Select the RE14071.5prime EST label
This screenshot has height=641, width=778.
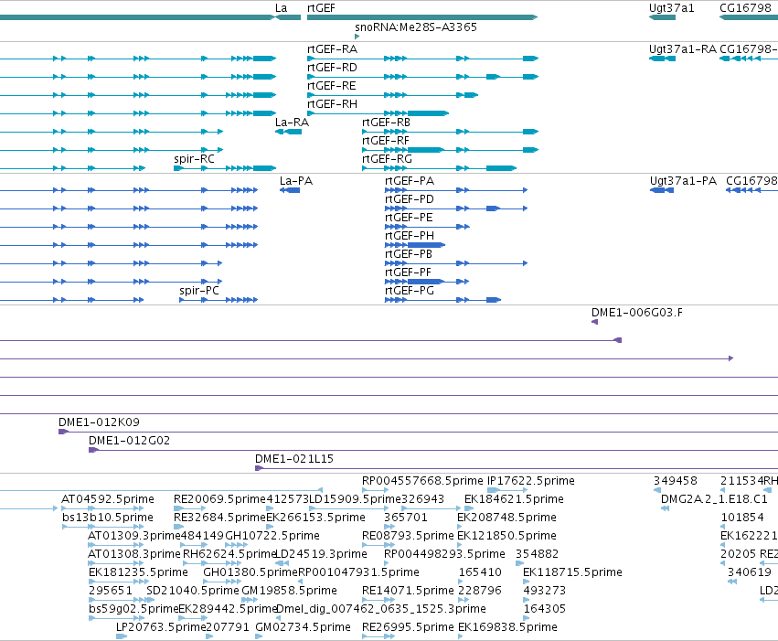[408, 591]
